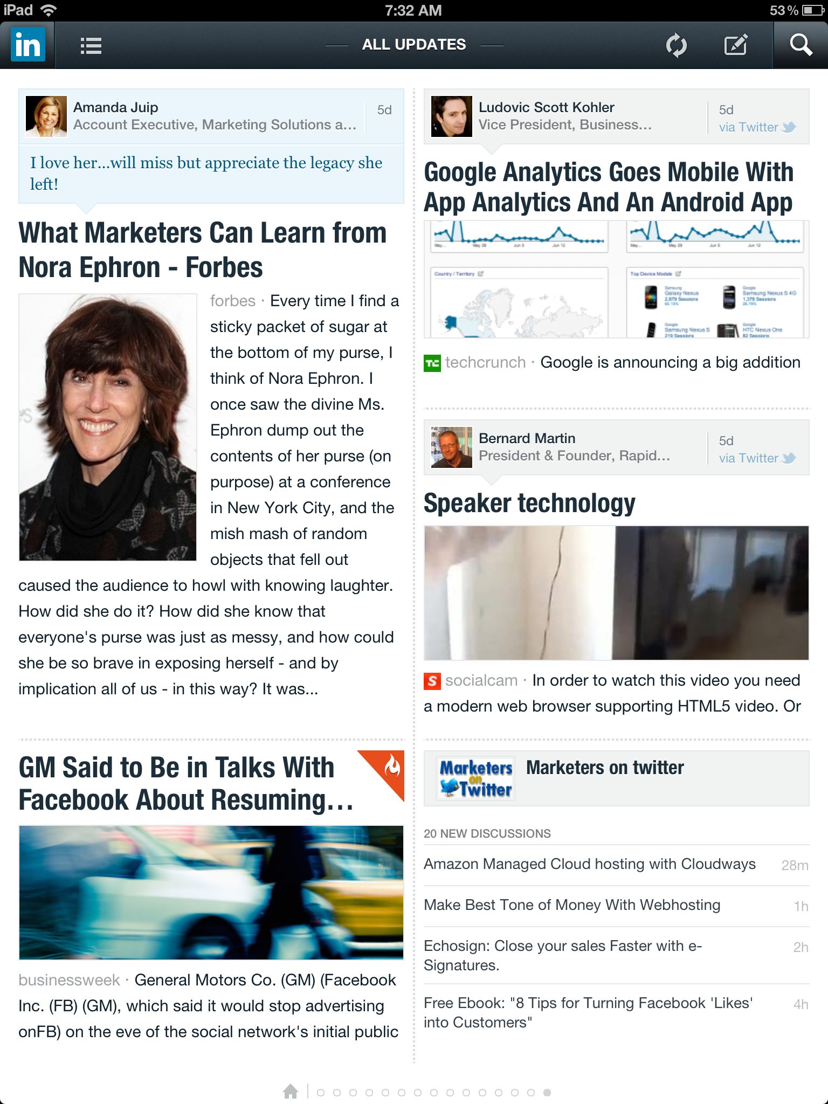The width and height of the screenshot is (828, 1104).
Task: Open the navigation list menu icon
Action: [91, 45]
